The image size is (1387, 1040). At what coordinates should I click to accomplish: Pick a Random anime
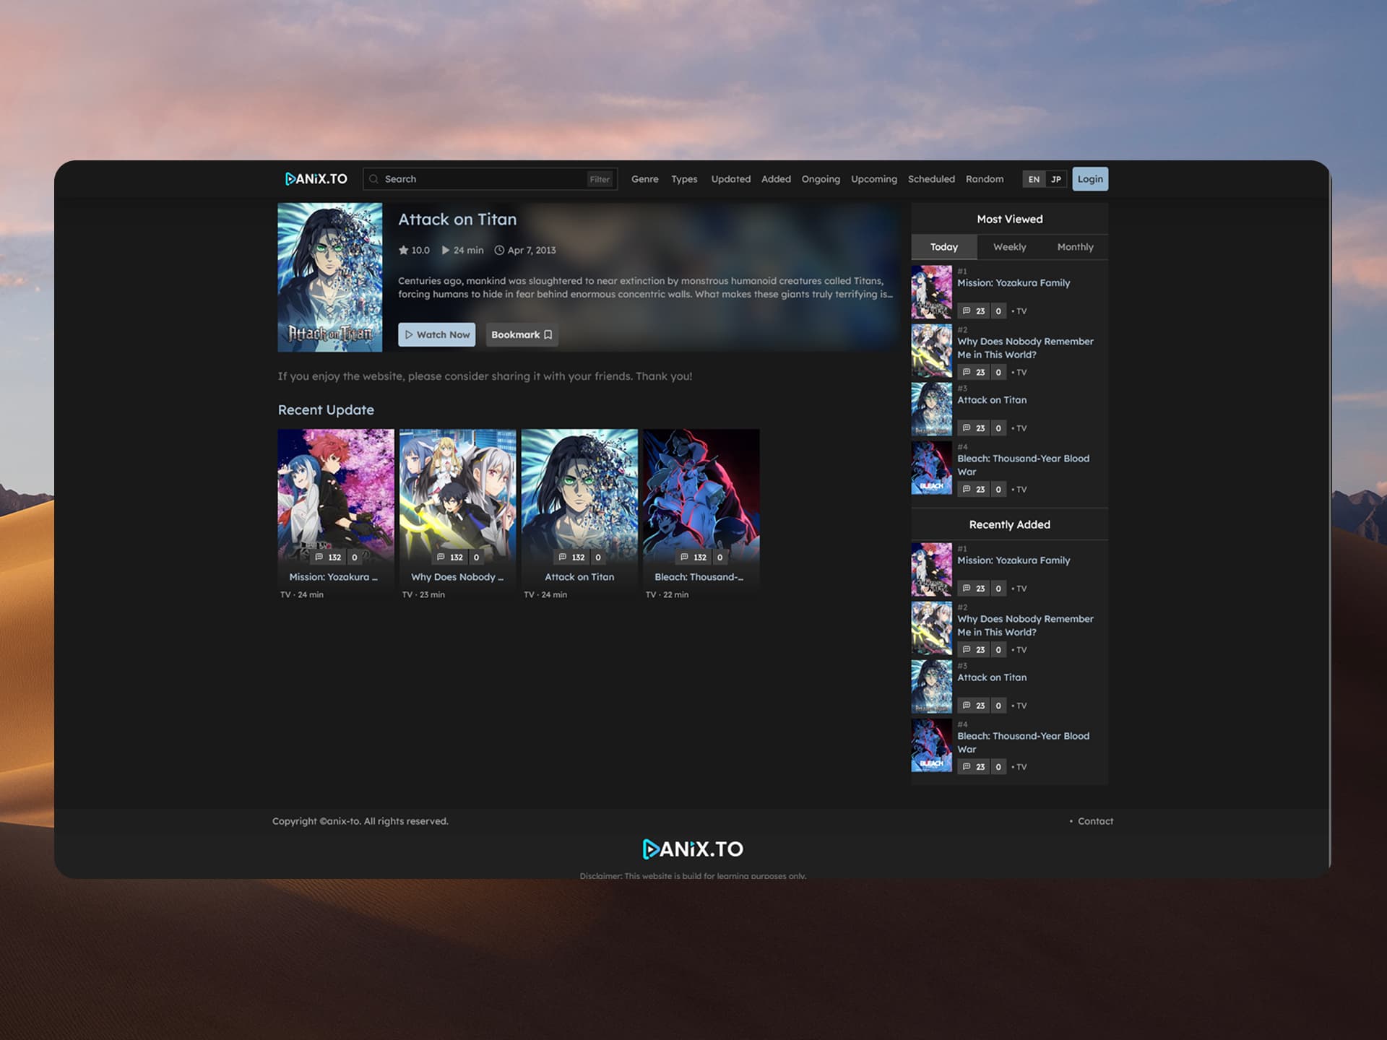click(x=985, y=179)
